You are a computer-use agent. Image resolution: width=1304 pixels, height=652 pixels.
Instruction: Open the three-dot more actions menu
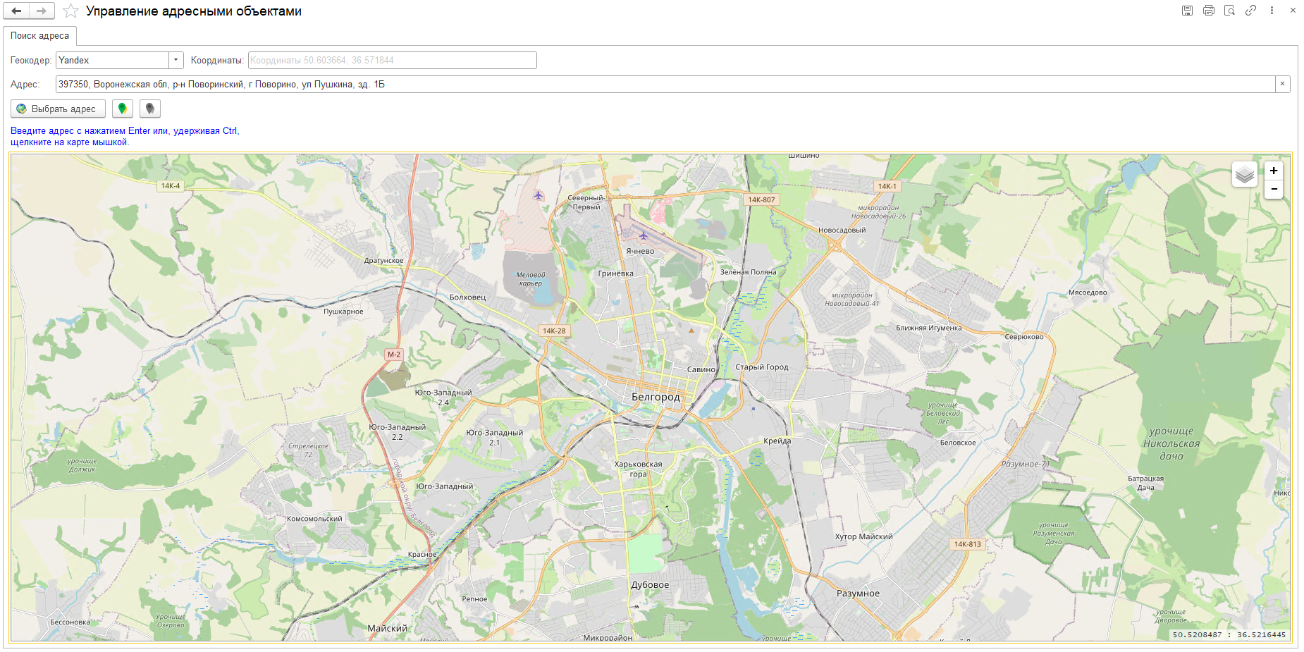[x=1272, y=11]
